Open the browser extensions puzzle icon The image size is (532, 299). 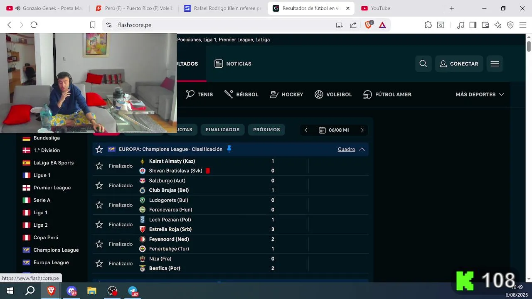(x=428, y=25)
